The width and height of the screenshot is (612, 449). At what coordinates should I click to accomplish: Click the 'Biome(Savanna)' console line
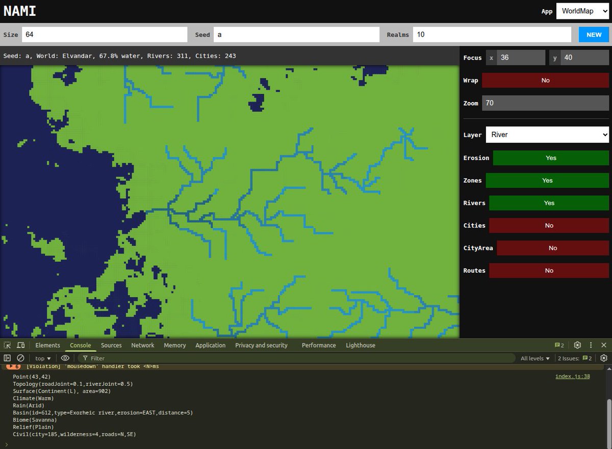pos(35,420)
